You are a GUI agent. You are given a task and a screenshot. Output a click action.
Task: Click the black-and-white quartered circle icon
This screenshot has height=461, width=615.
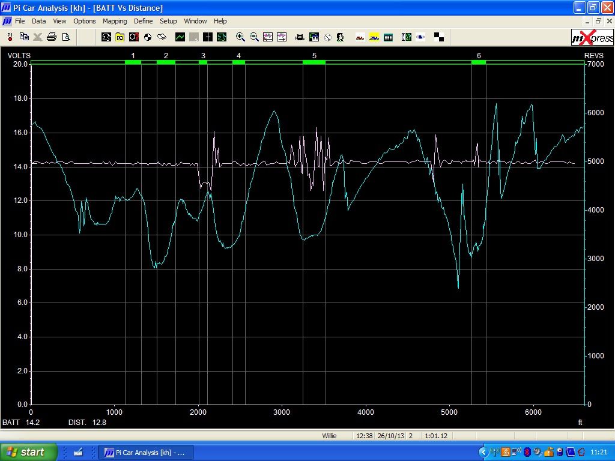coord(148,37)
